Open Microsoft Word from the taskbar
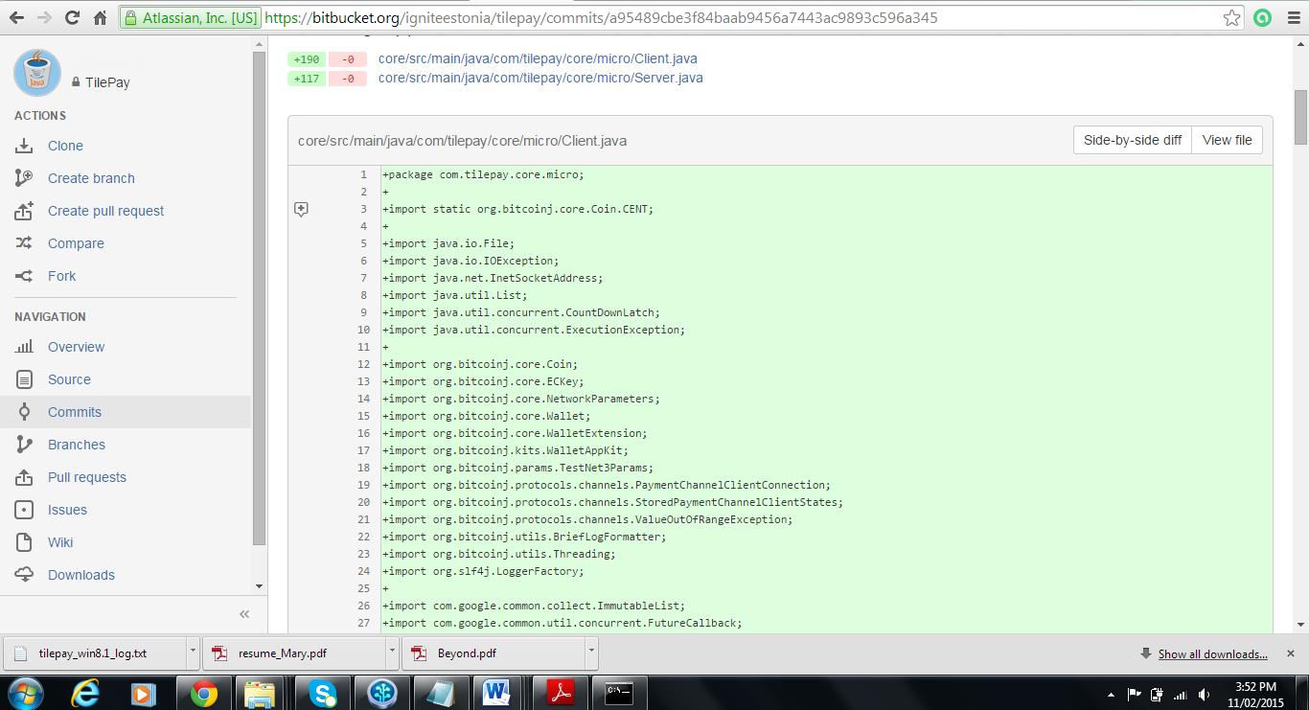This screenshot has height=710, width=1309. click(x=497, y=692)
